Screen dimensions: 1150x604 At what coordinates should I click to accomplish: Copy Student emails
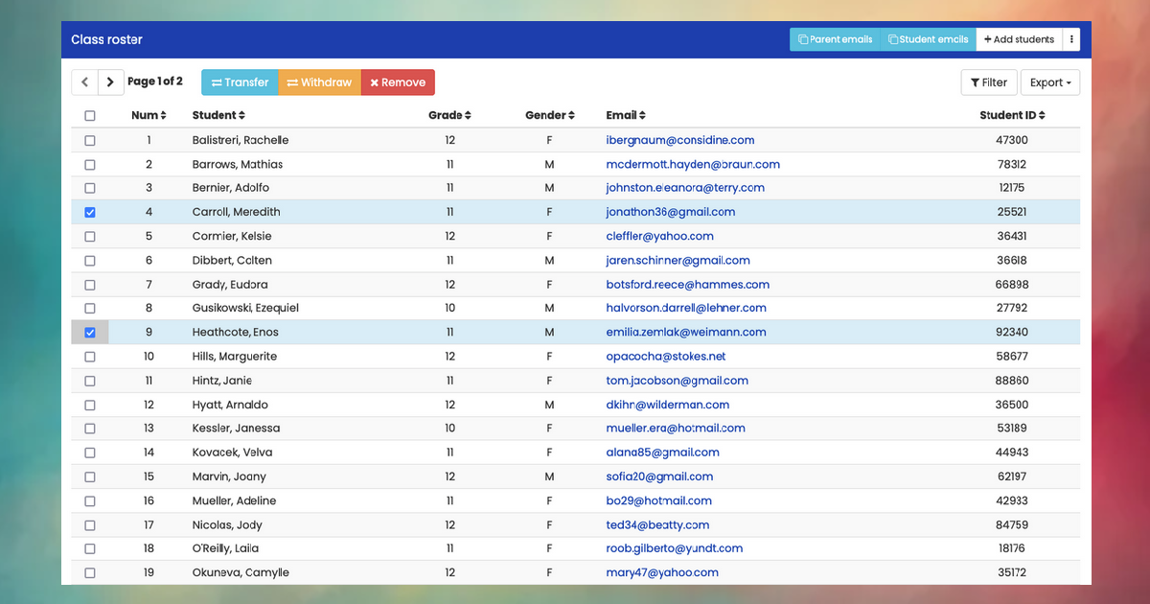tap(928, 39)
